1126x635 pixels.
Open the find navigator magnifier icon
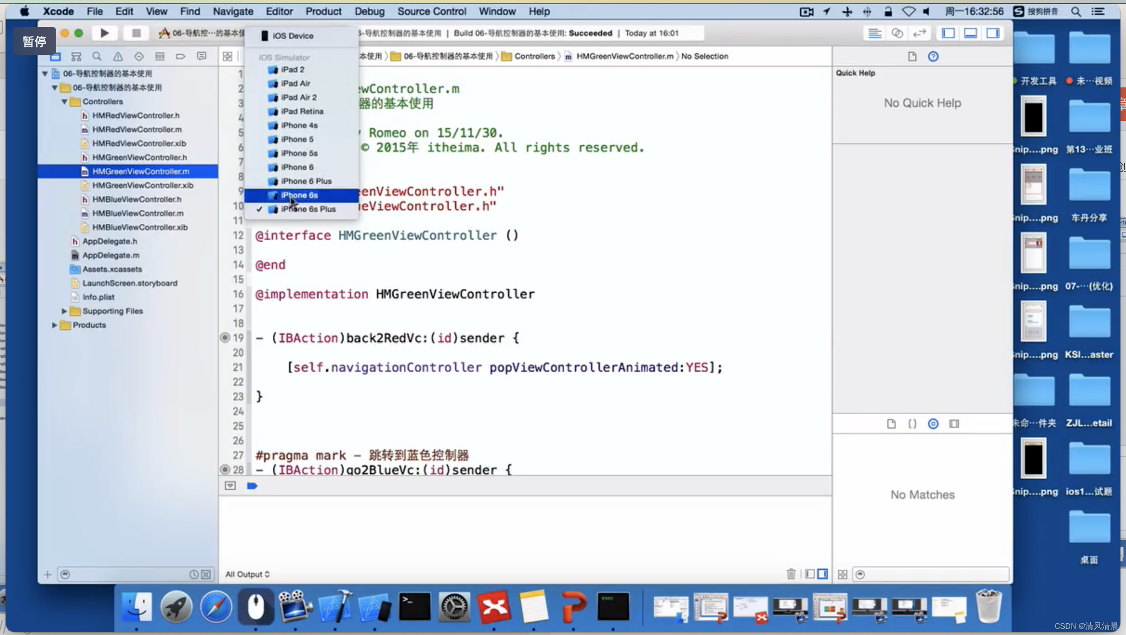click(x=97, y=57)
